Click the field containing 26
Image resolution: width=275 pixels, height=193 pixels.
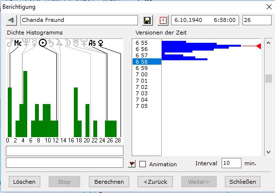[257, 20]
